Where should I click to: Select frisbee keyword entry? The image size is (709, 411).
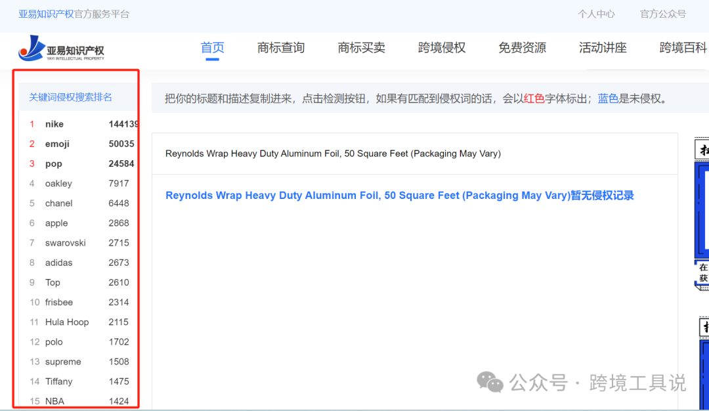59,302
